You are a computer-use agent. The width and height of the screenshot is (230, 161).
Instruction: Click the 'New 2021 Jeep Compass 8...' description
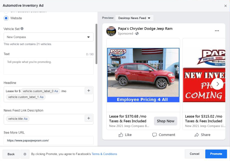129,126
